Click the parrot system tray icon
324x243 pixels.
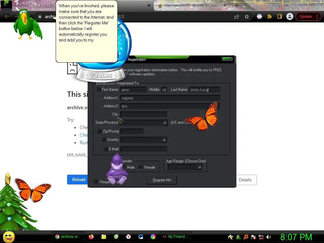coord(231,237)
